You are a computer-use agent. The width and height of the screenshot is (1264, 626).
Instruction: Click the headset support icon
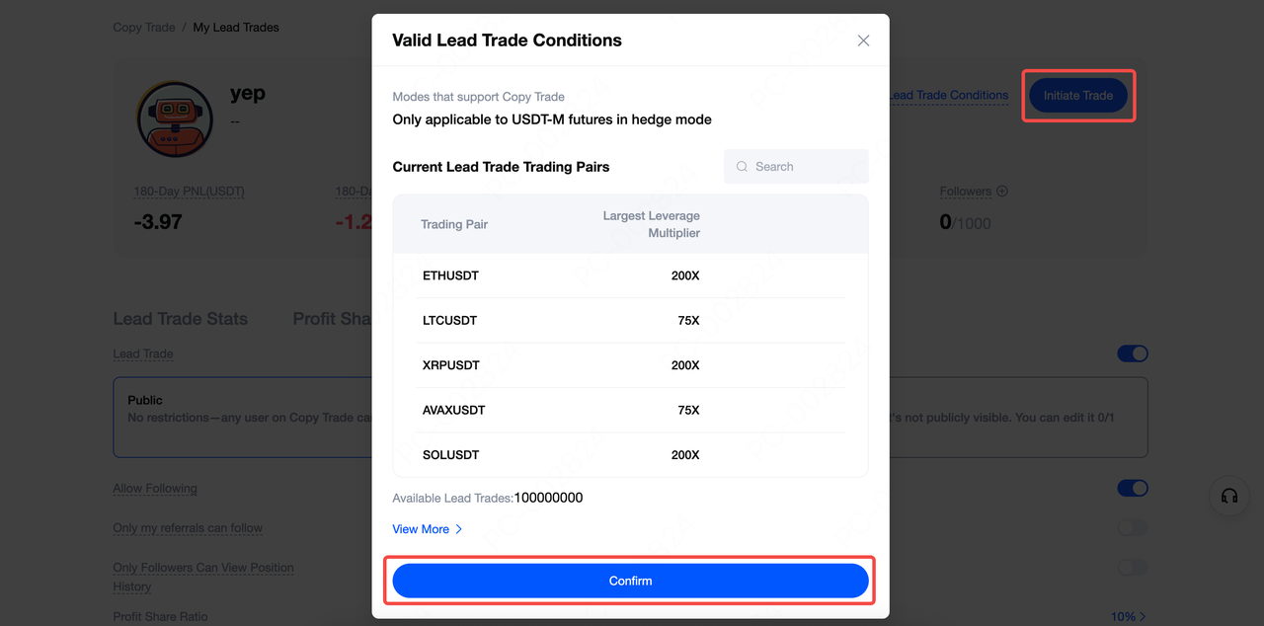(1229, 496)
